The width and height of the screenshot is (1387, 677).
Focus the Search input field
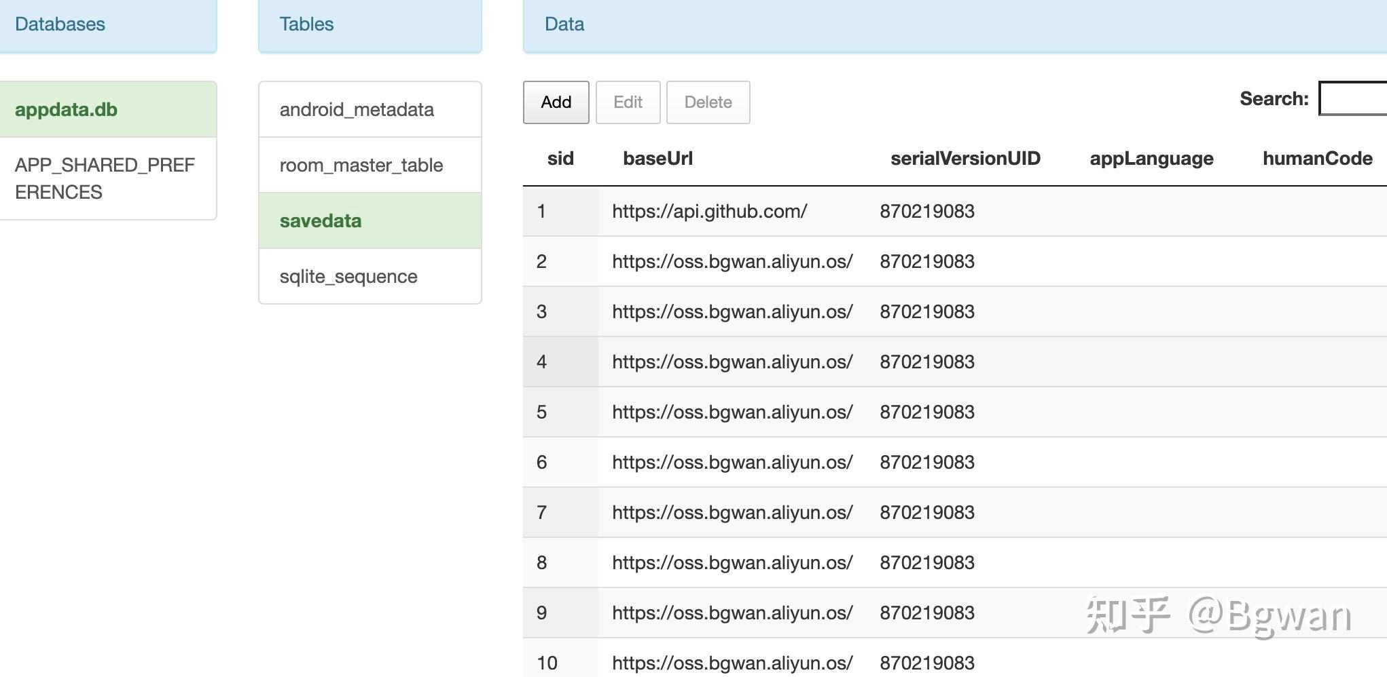1353,99
